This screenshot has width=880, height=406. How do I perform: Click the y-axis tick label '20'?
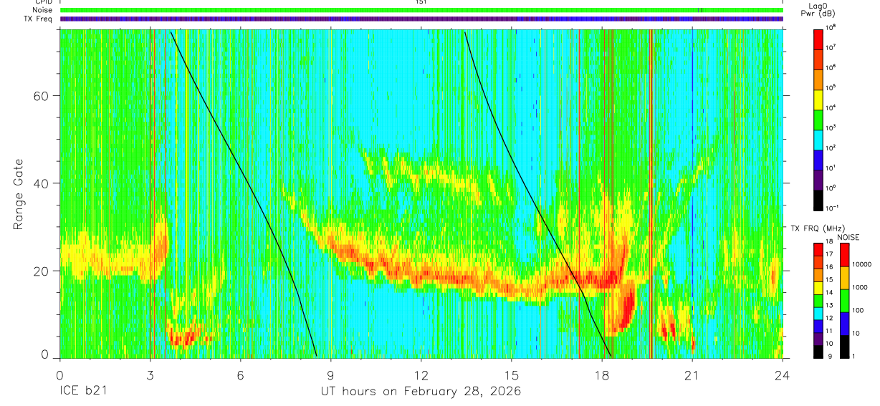(42, 271)
